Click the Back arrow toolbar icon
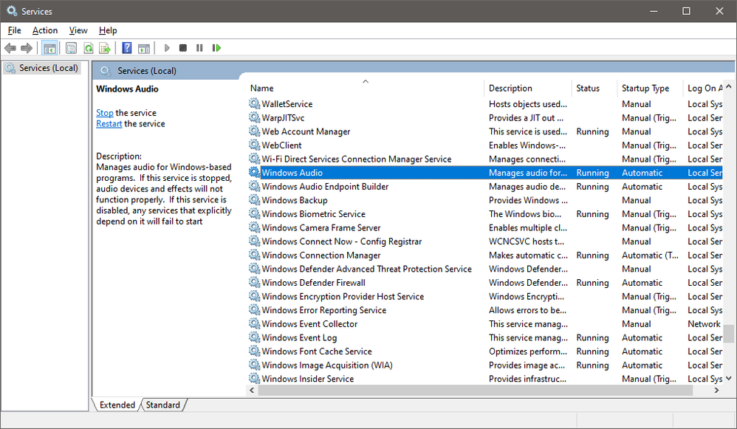This screenshot has width=737, height=429. click(x=10, y=48)
